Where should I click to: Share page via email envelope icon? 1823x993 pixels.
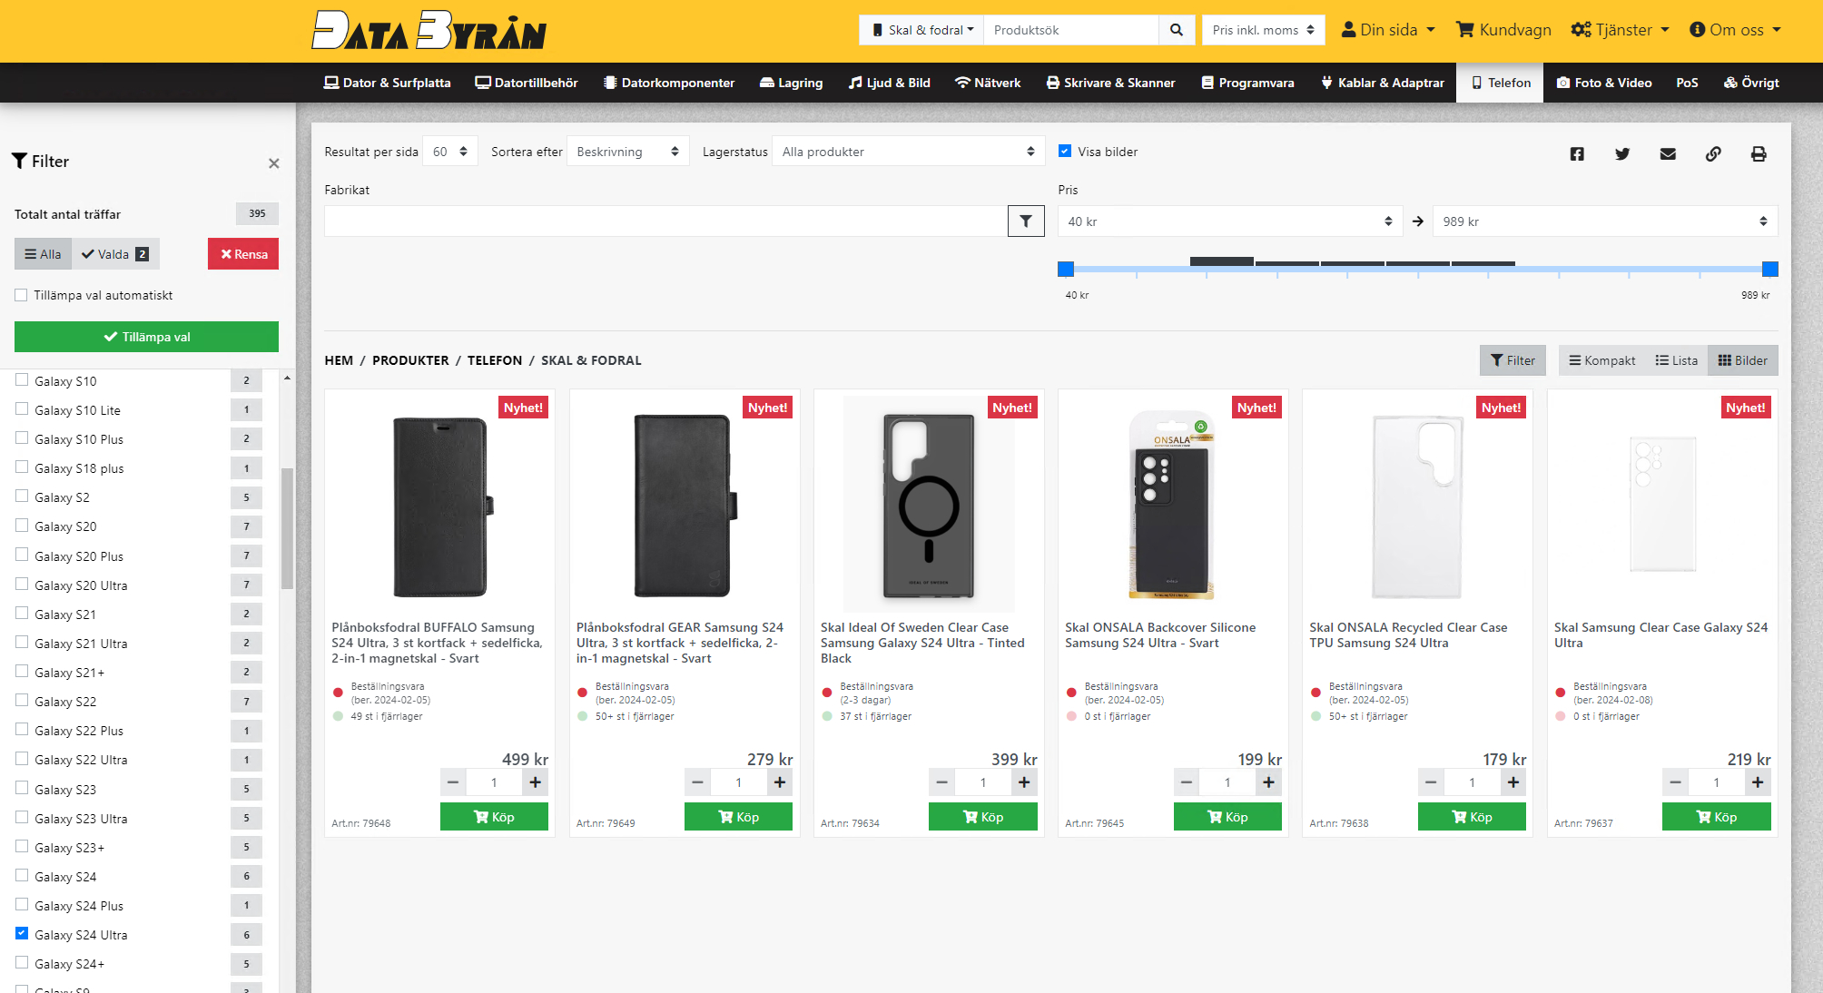pyautogui.click(x=1668, y=154)
